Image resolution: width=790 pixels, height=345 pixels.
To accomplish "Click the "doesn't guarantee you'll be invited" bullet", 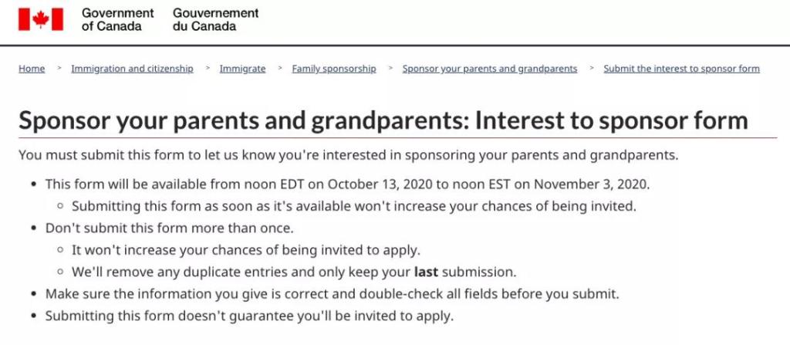I will pos(249,316).
